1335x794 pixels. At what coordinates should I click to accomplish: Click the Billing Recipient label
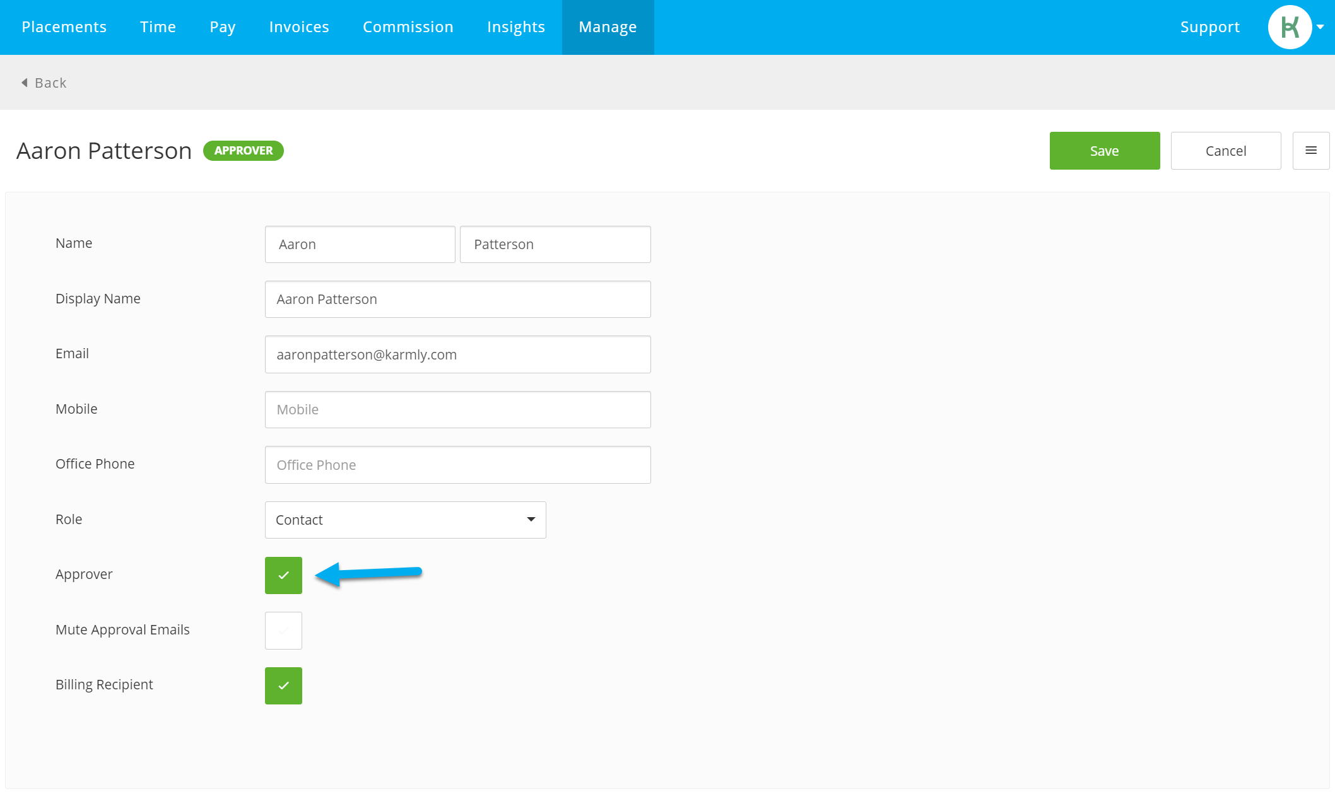click(104, 684)
